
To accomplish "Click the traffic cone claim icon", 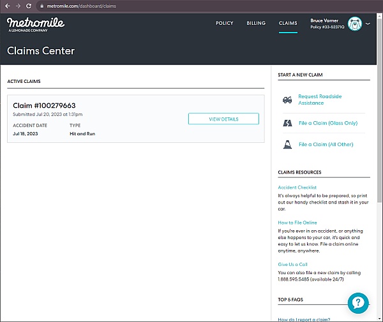I will pyautogui.click(x=287, y=144).
